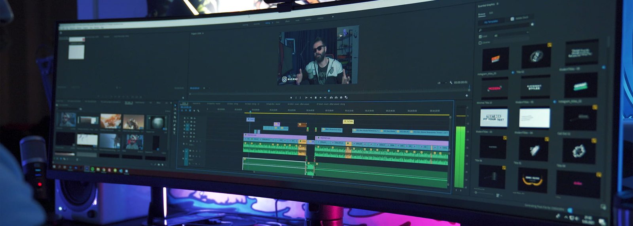Open Program monitor settings wrench
The width and height of the screenshot is (633, 226).
coord(451,82)
